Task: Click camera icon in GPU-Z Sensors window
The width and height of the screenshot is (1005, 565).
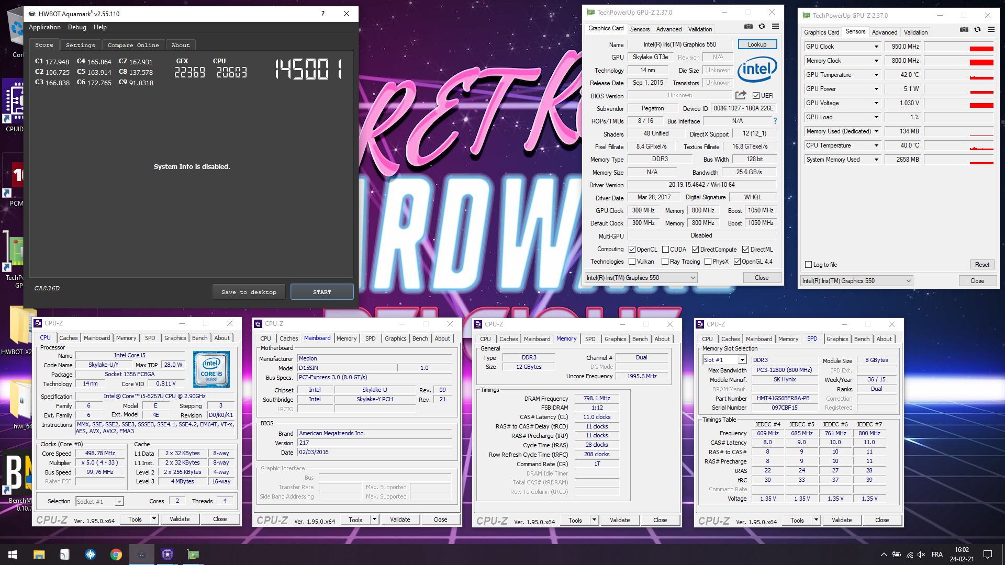Action: pyautogui.click(x=964, y=30)
